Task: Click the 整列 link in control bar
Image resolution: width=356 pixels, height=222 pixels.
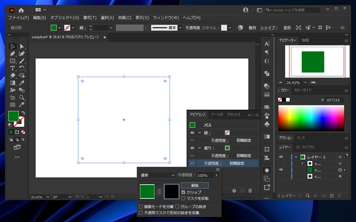Action: [x=252, y=28]
